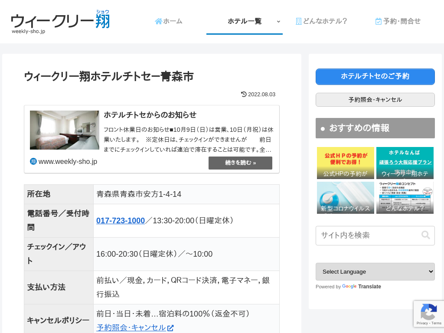Open the 新型コロナウイルス mask thumbnail
Screen dimensions: 444x333
point(345,198)
